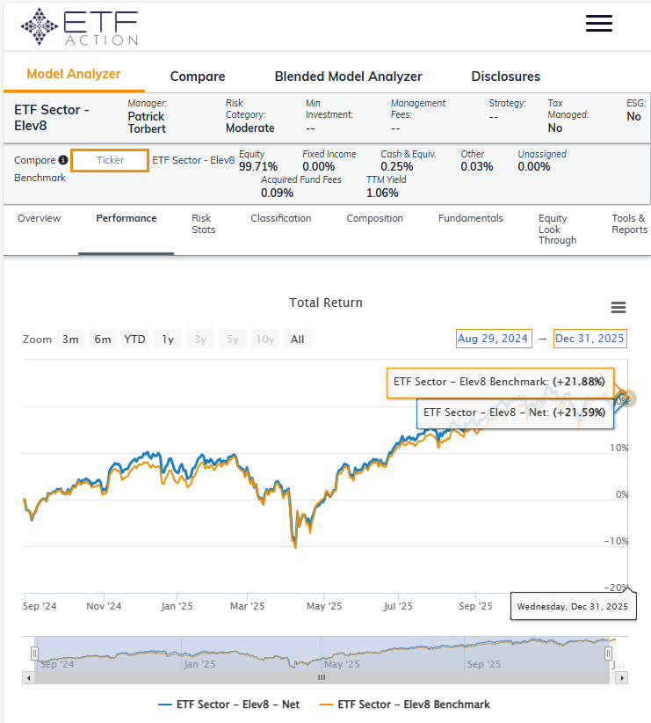
Task: Open the Blended Model Analyzer tab
Action: (348, 77)
